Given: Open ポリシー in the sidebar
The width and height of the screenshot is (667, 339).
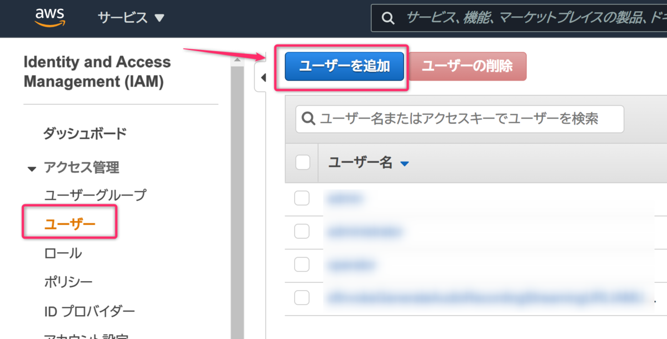Looking at the screenshot, I should [x=68, y=282].
